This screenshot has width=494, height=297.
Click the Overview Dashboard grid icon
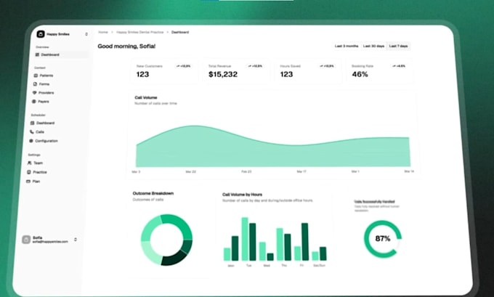click(x=37, y=54)
